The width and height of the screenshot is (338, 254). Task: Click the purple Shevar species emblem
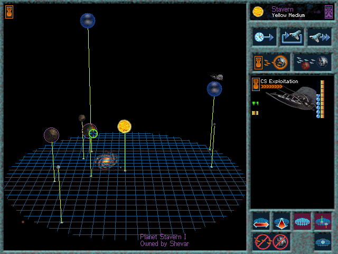coord(328,12)
